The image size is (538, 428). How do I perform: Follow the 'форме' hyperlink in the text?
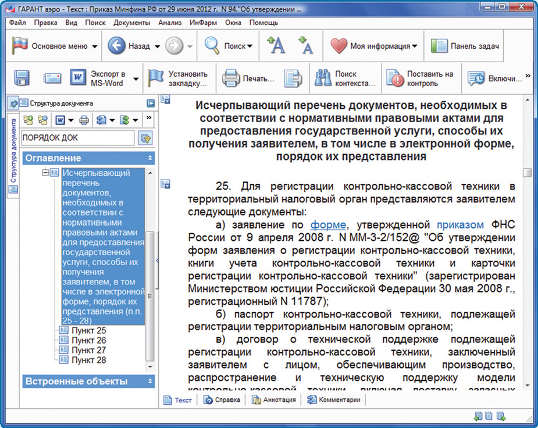tap(329, 224)
